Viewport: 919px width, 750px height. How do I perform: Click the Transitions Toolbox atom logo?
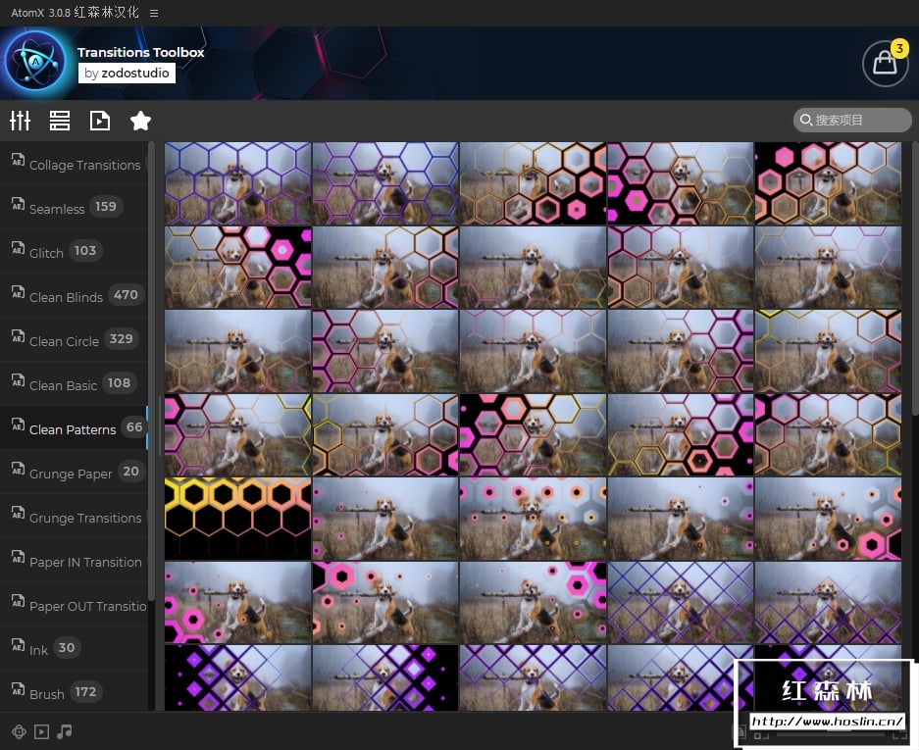[35, 62]
